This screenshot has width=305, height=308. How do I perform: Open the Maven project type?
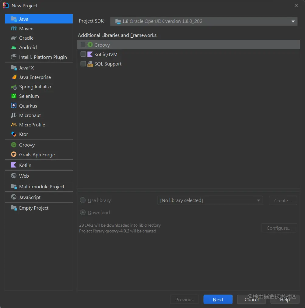click(x=39, y=28)
